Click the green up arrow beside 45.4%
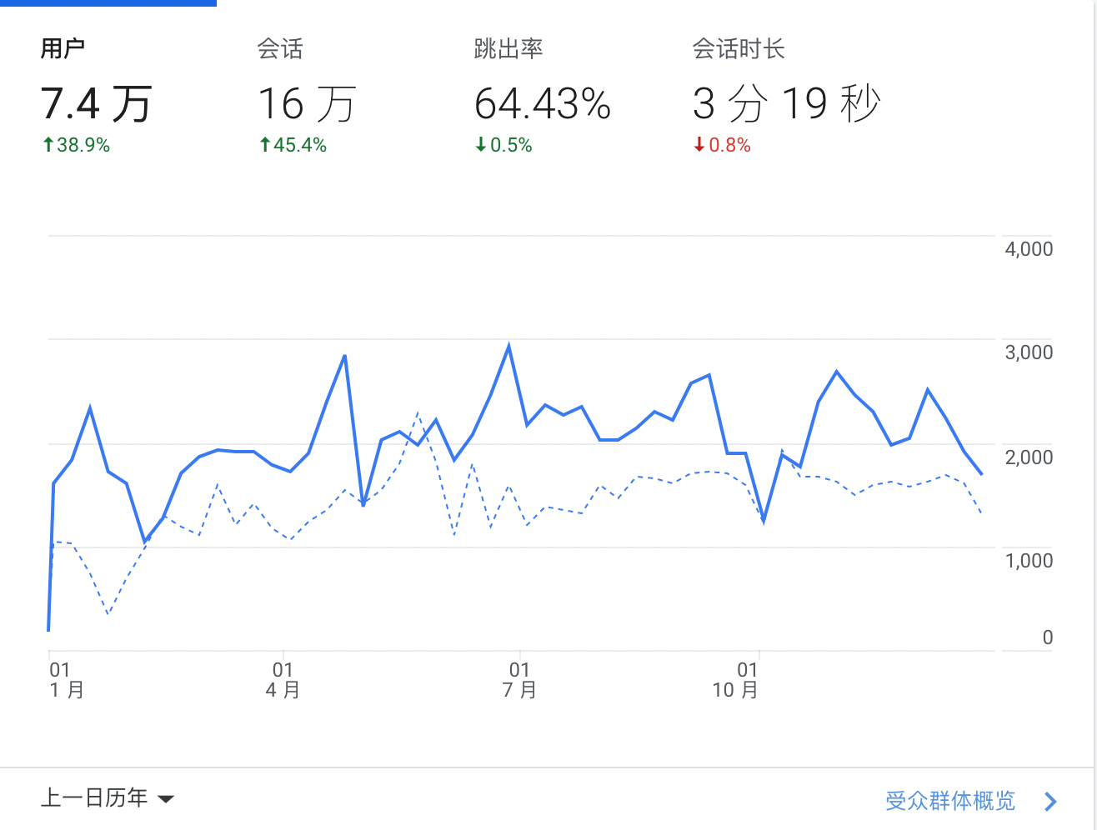The width and height of the screenshot is (1097, 830). coord(265,145)
